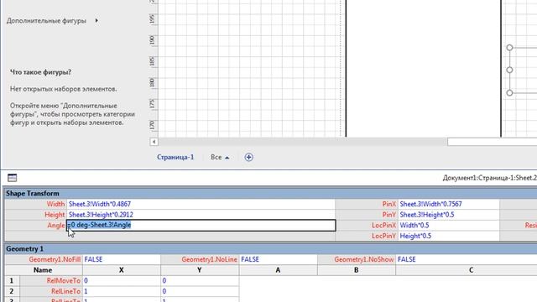Expand the Дополнительные фигуры menu arrow
The width and height of the screenshot is (537, 302).
96,20
